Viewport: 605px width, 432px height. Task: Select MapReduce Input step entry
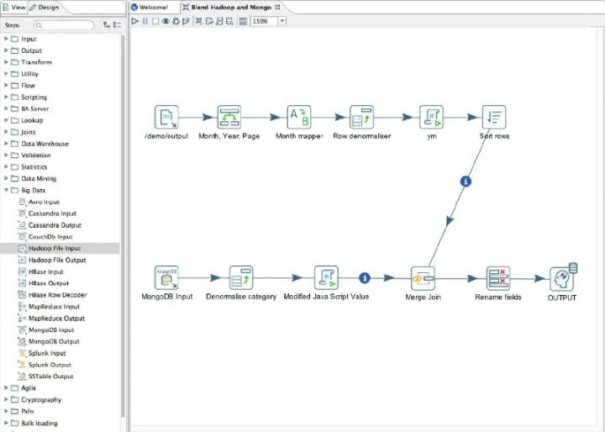(x=54, y=307)
